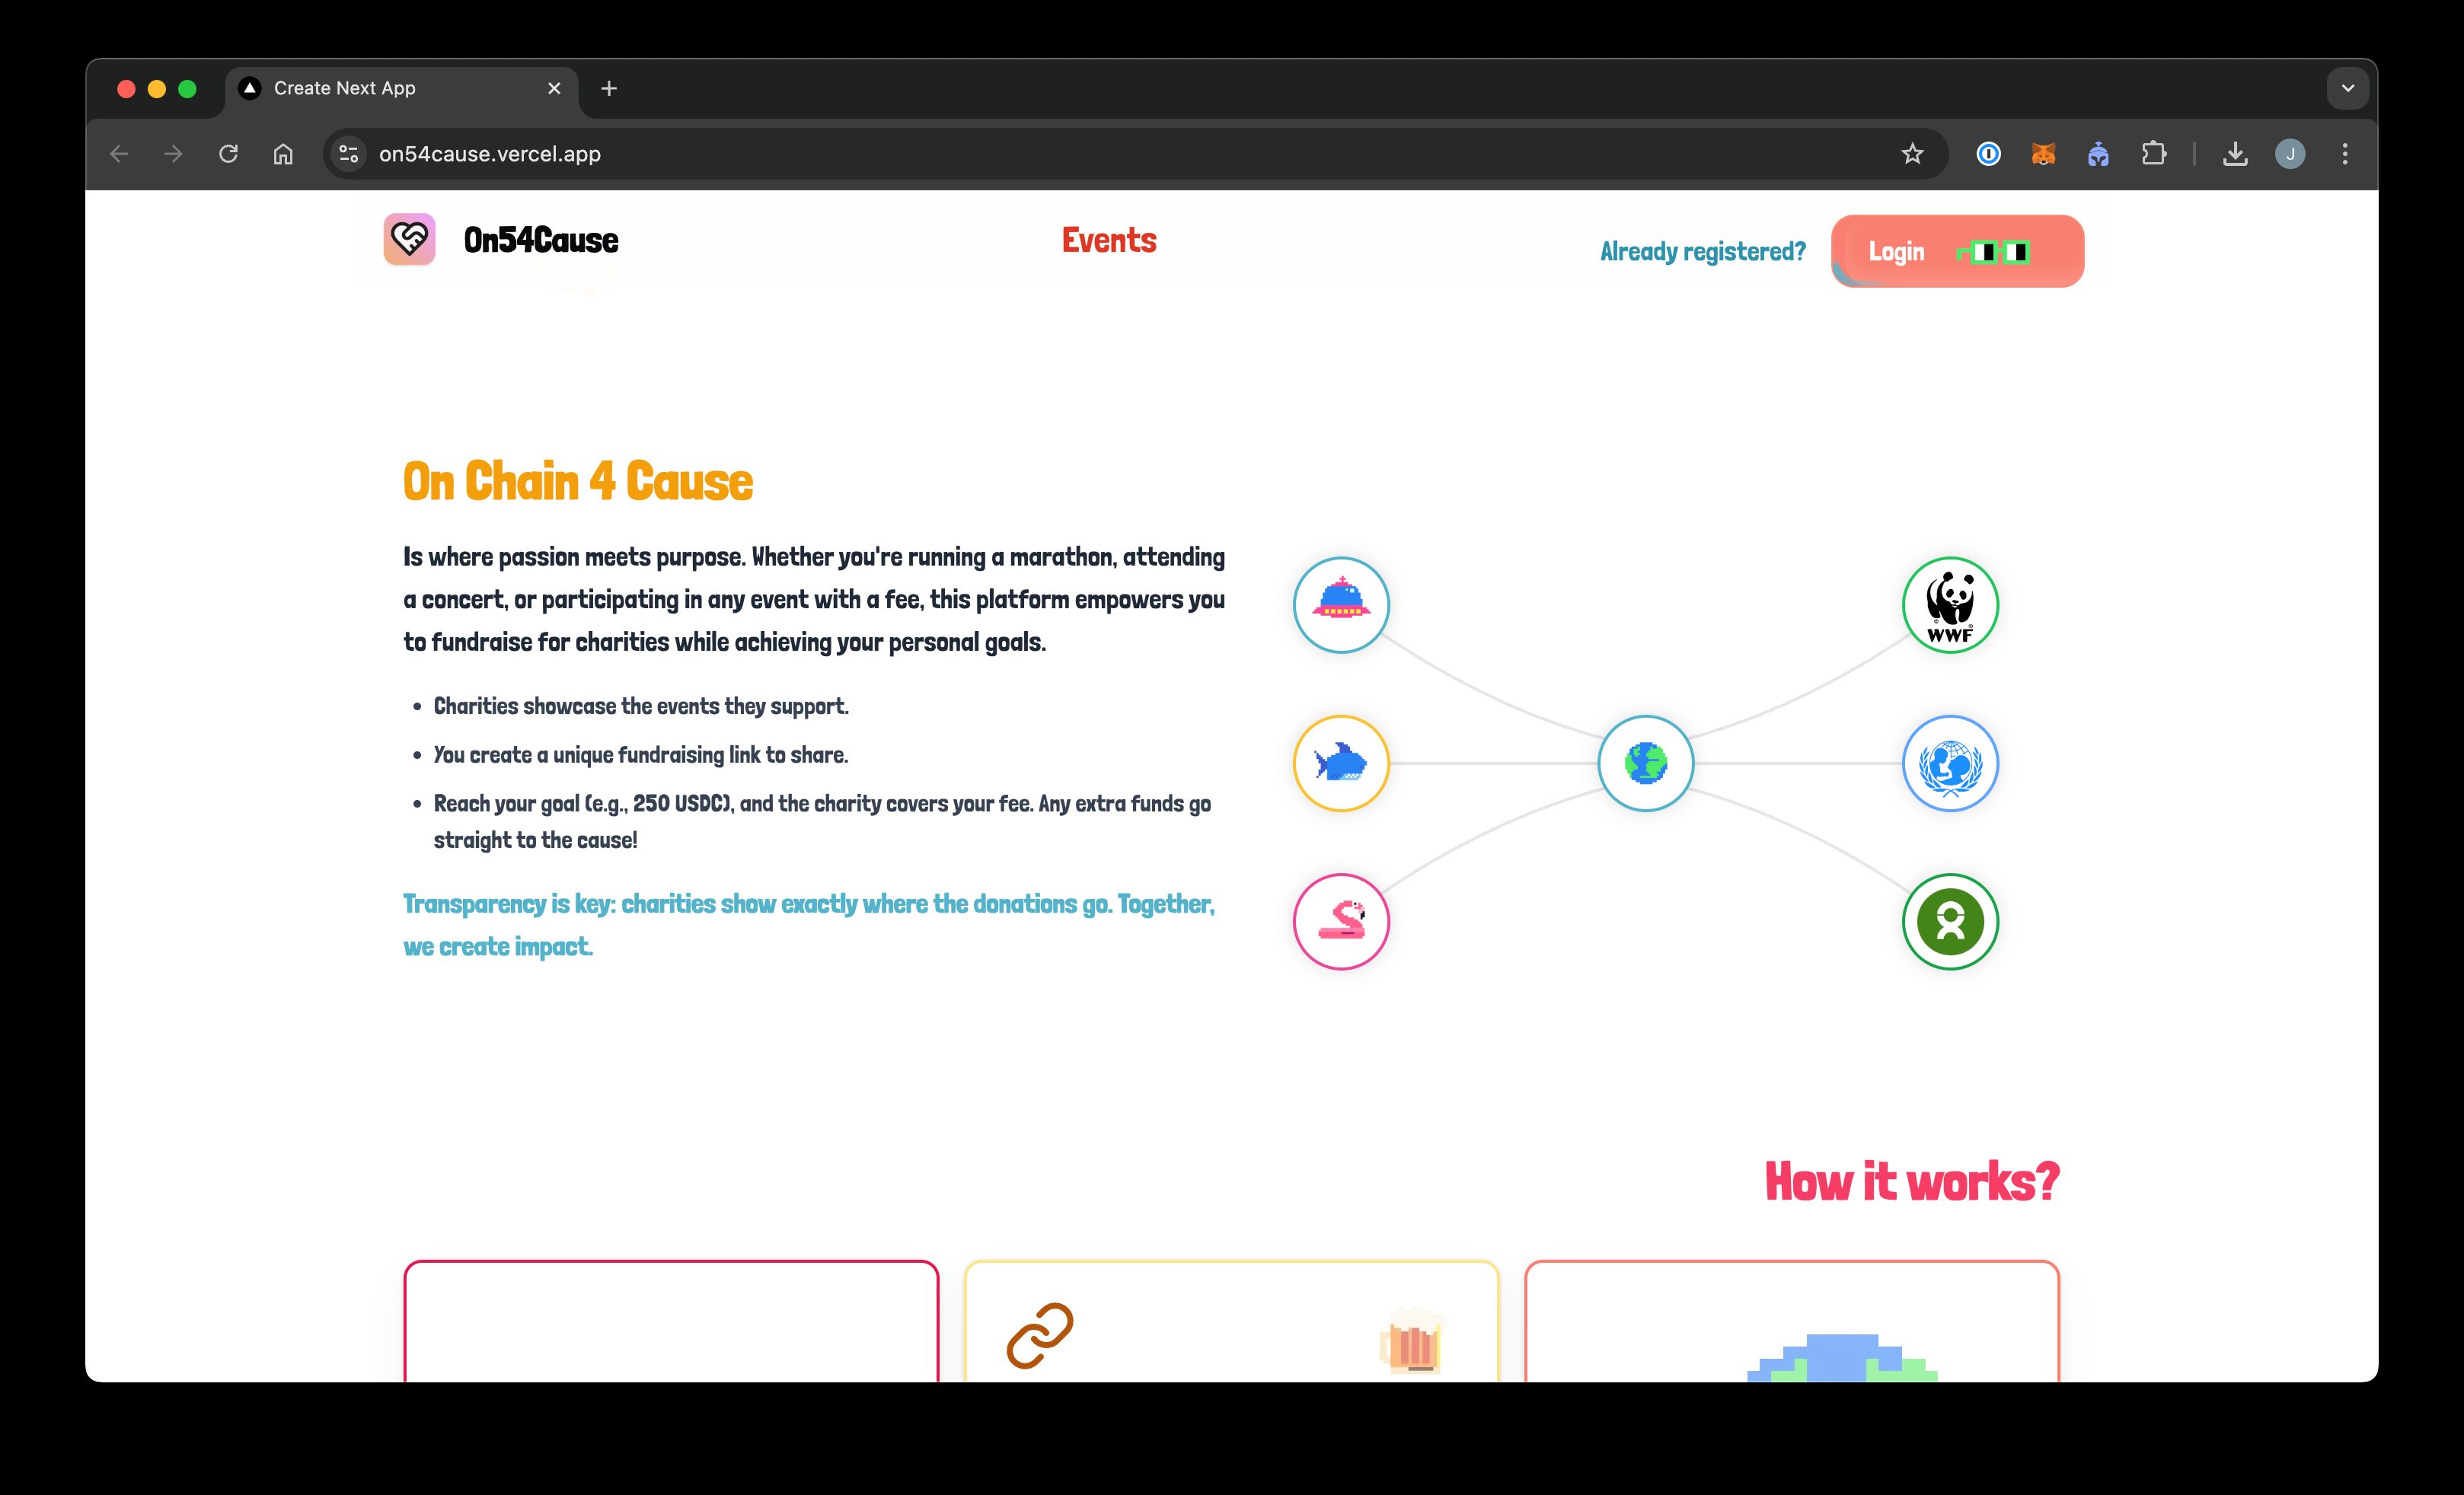Select the UN globe charity icon
Screen dimensions: 2464x1495
[x=1950, y=761]
